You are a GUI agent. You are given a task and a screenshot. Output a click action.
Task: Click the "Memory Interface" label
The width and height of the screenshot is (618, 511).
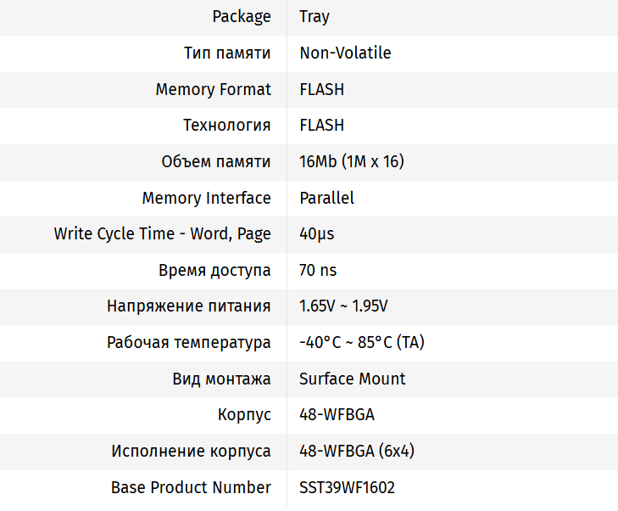pos(206,198)
